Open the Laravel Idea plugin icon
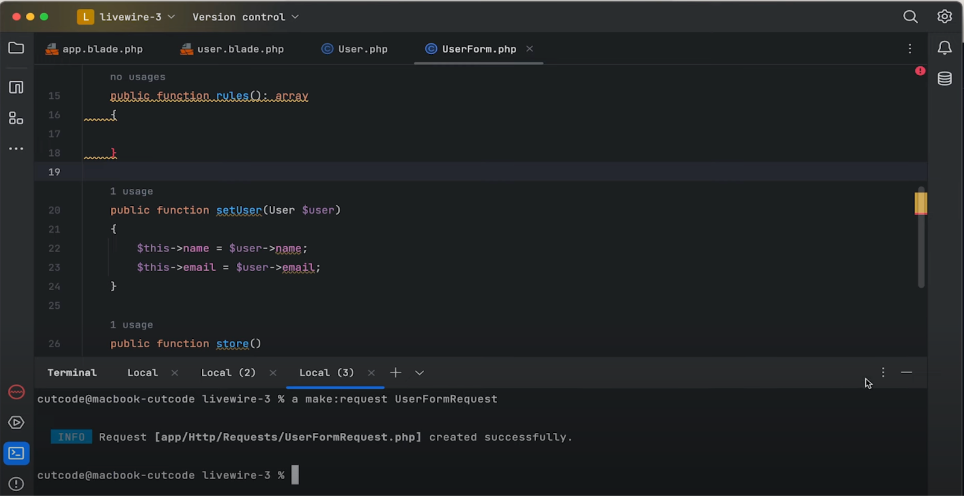964x496 pixels. (16, 392)
